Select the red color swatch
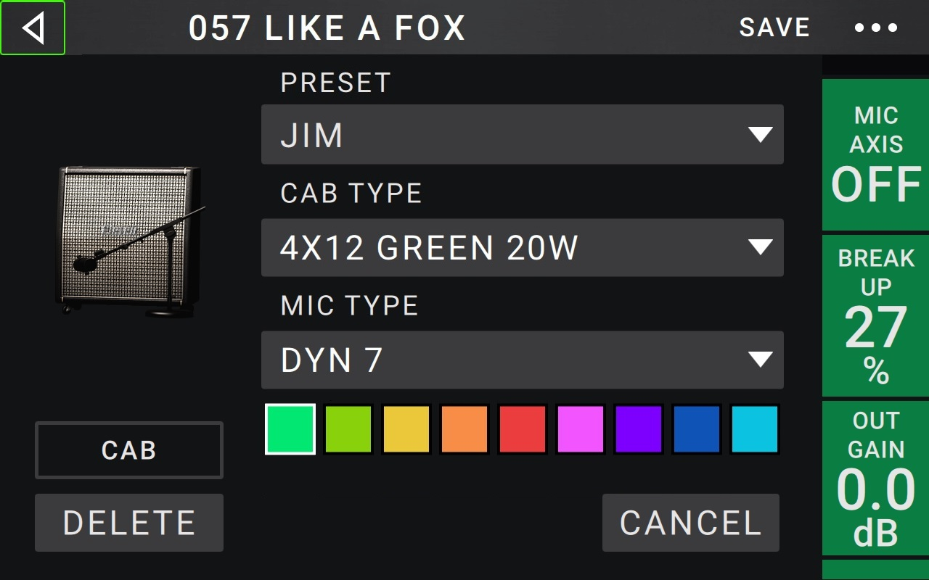The height and width of the screenshot is (580, 929). (523, 429)
